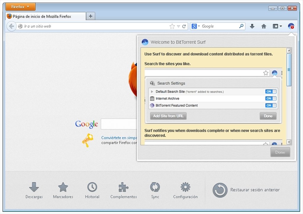Maximize the Firefox window
Viewport: 303px width, 214px height.
click(282, 8)
